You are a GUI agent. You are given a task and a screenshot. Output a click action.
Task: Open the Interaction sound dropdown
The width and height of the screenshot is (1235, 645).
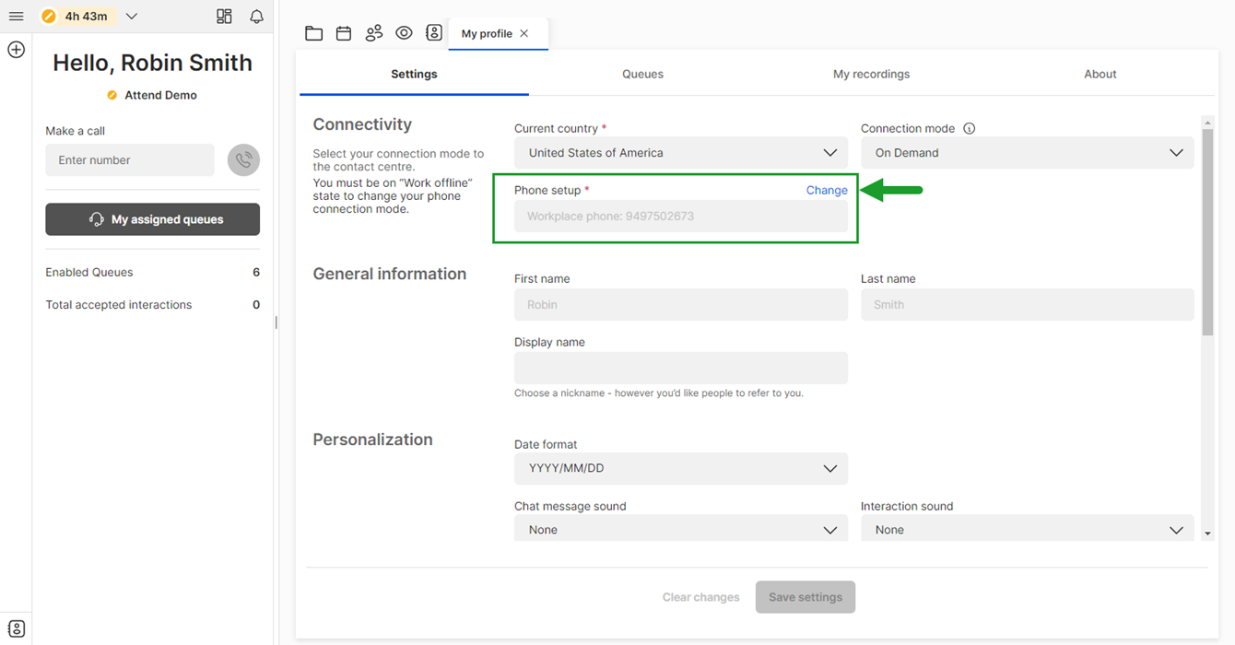(1028, 528)
